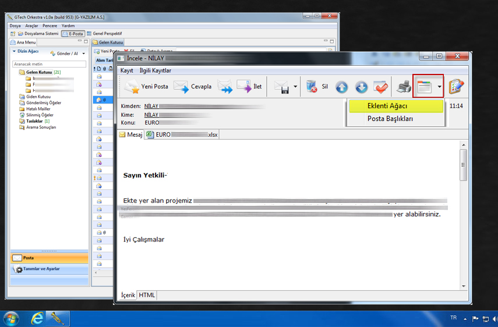The image size is (498, 327).
Task: Select the Ana Menu tab
Action: click(x=23, y=42)
